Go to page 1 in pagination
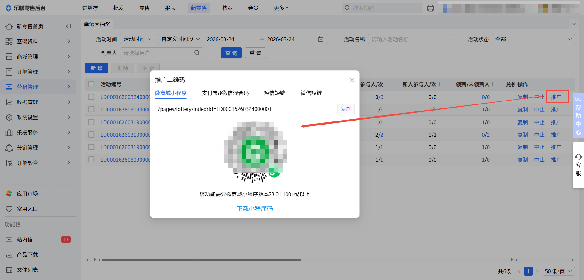This screenshot has height=280, width=584. (x=528, y=271)
